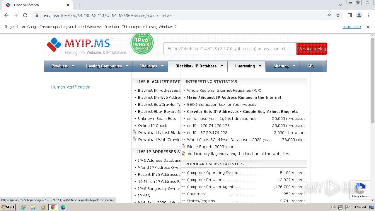Open Microsoft Edge from taskbar
The height and width of the screenshot is (211, 375).
click(63, 207)
